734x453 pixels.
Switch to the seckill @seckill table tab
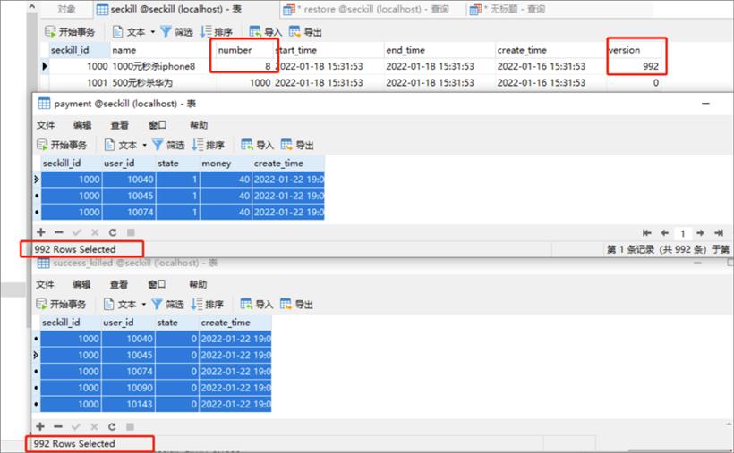tap(168, 9)
